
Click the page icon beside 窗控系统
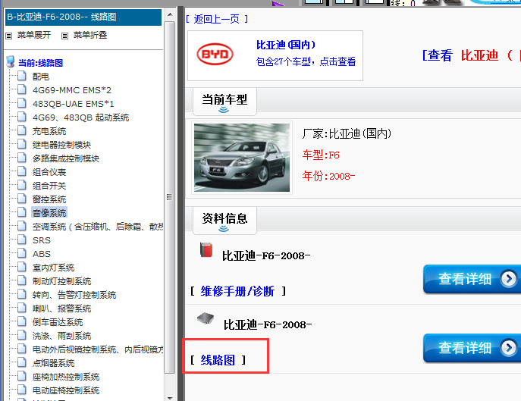click(21, 199)
